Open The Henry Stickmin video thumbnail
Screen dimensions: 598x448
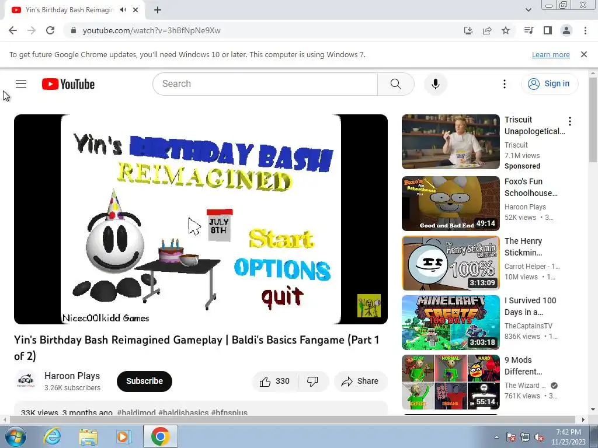pos(450,263)
